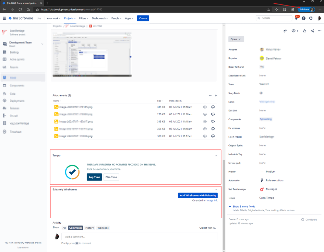Click Learn more in sidebar footer
This screenshot has height=252, width=324.
23,247
